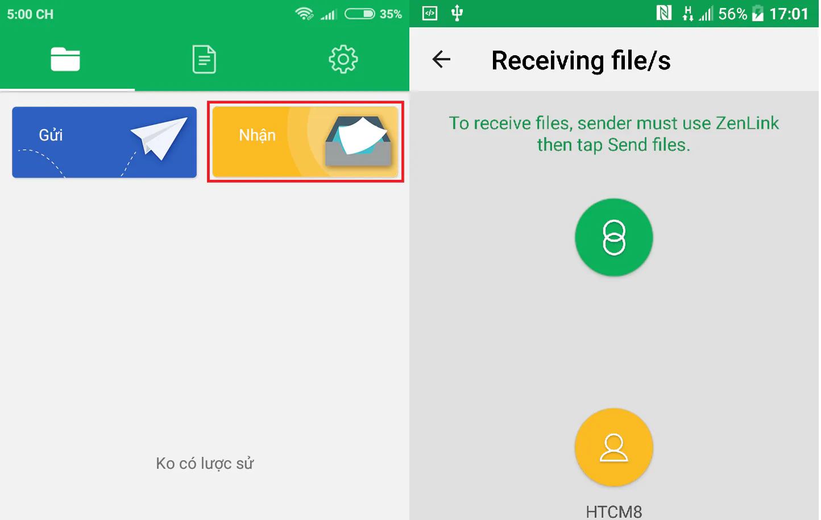
Task: Tap the signal bars next to Wi-Fi icon
Action: pyautogui.click(x=329, y=14)
